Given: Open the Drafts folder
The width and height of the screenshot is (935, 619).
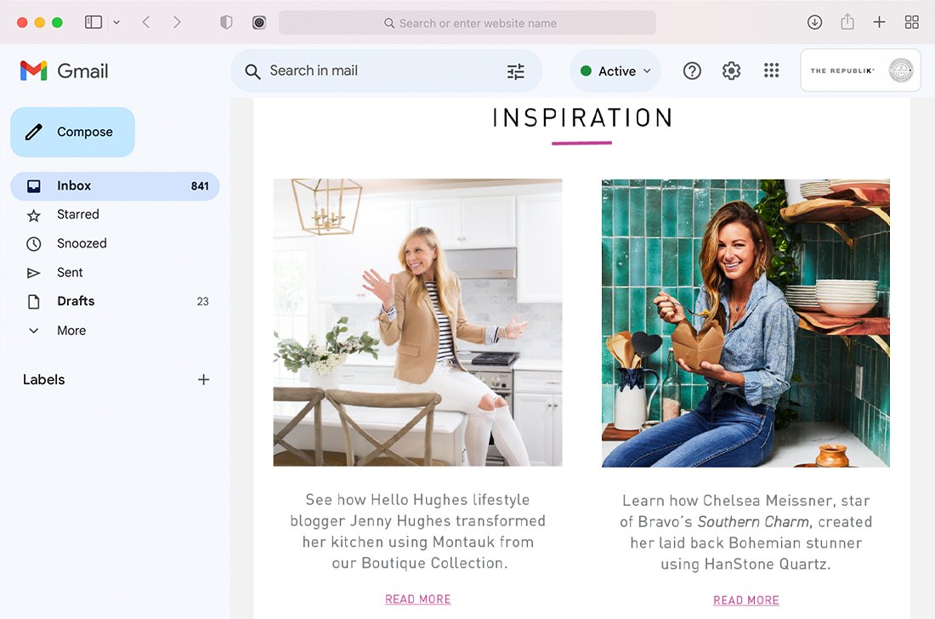Looking at the screenshot, I should point(115,301).
